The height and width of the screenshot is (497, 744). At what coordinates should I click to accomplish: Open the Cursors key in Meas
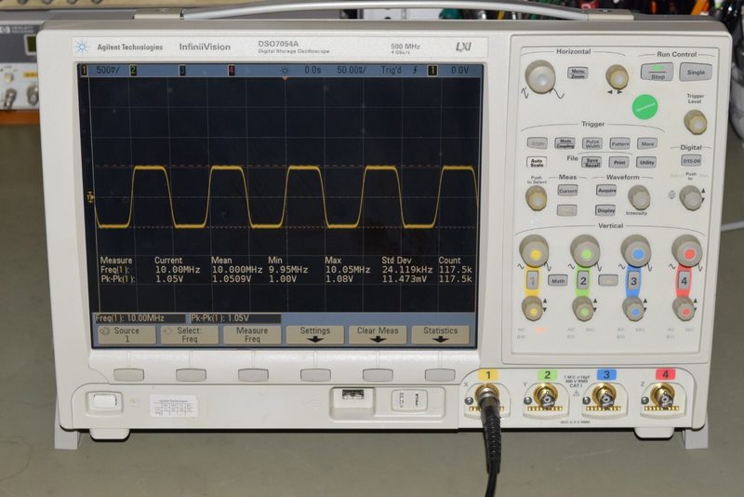[x=567, y=191]
